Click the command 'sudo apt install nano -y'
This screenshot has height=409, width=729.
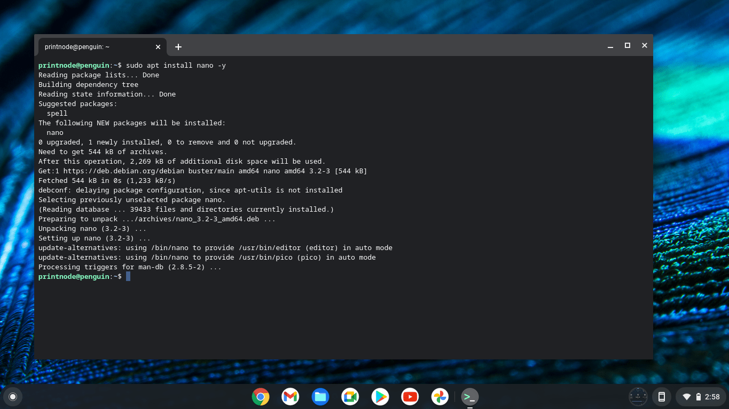click(x=176, y=65)
